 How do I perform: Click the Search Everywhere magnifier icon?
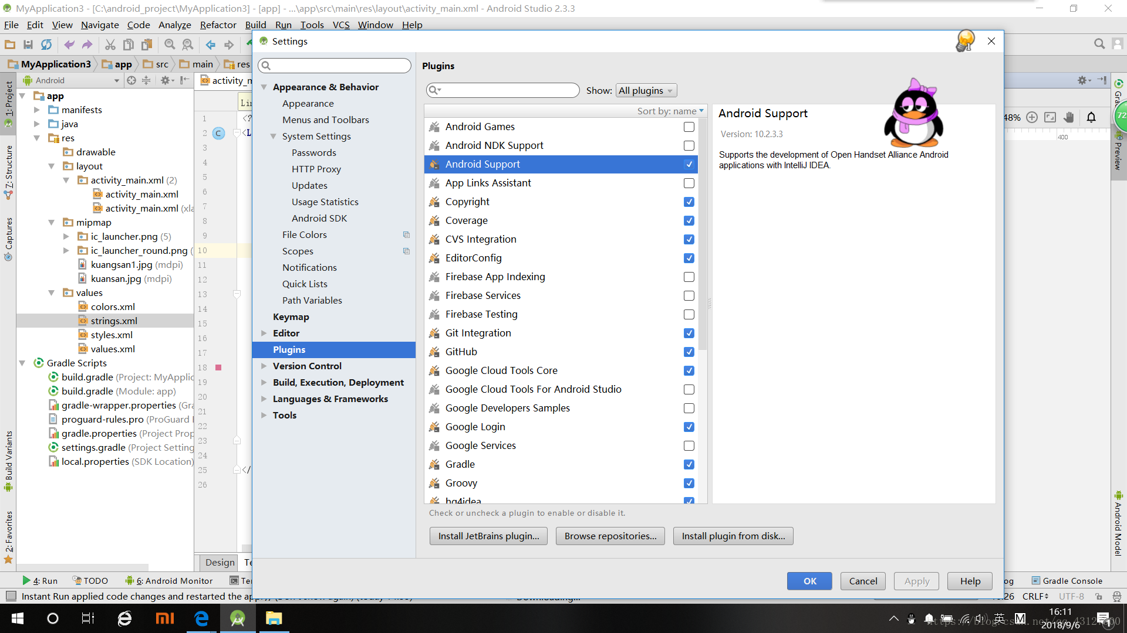(1099, 44)
